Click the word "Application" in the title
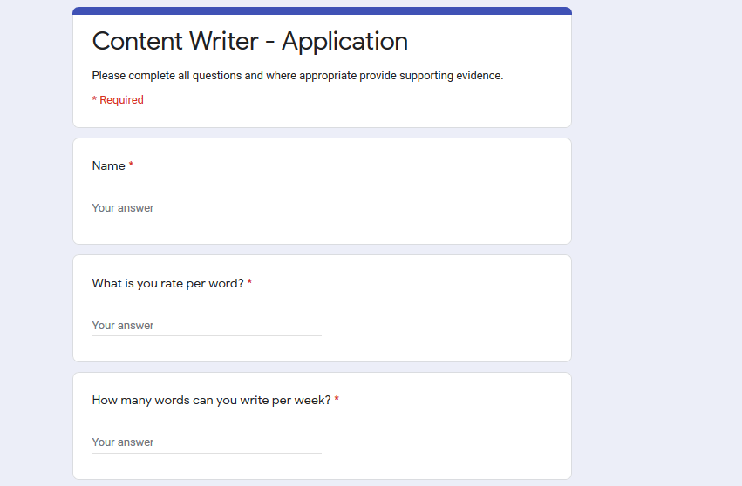The image size is (742, 486). [x=344, y=41]
